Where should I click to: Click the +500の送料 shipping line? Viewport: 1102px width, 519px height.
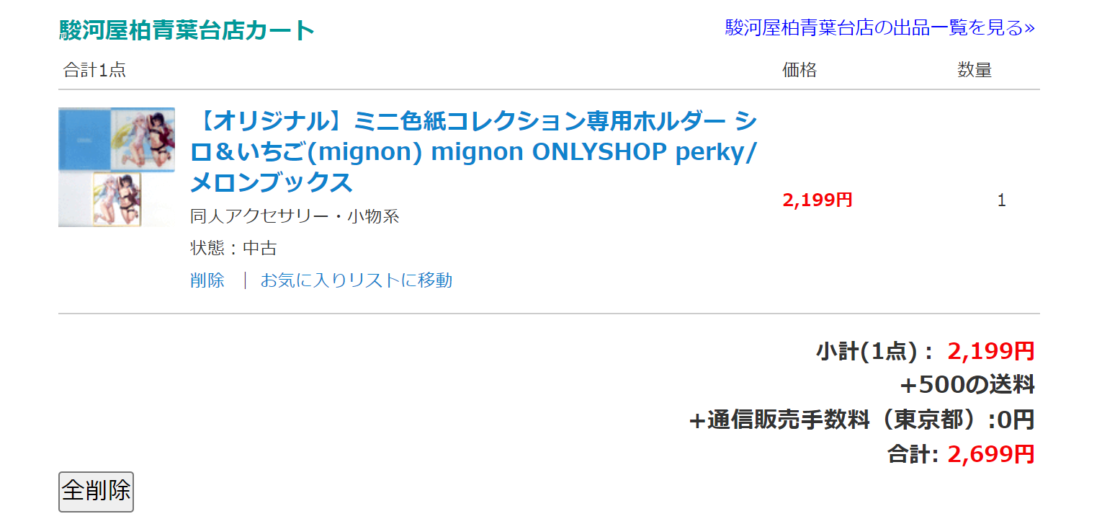coord(967,385)
